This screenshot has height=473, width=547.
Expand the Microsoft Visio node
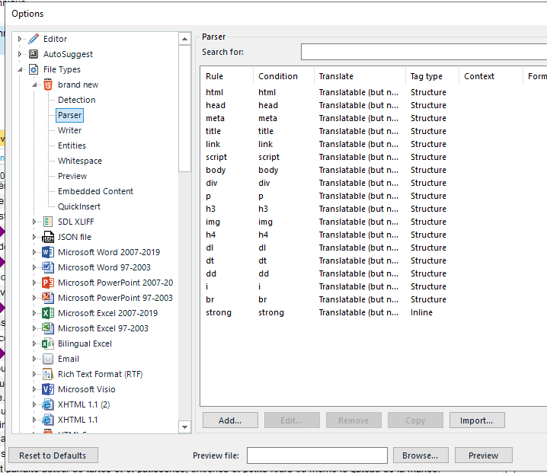[x=34, y=389]
